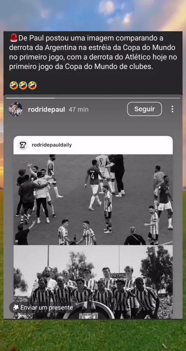186x351 pixels.
Task: Tap the star icon beside Enviar um presente
Action: click(15, 308)
